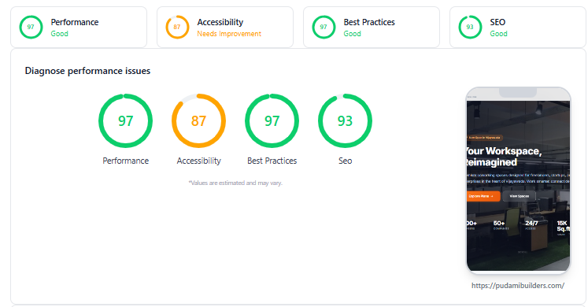588x307 pixels.
Task: Click the small 97 Best Practices ring
Action: (x=324, y=27)
